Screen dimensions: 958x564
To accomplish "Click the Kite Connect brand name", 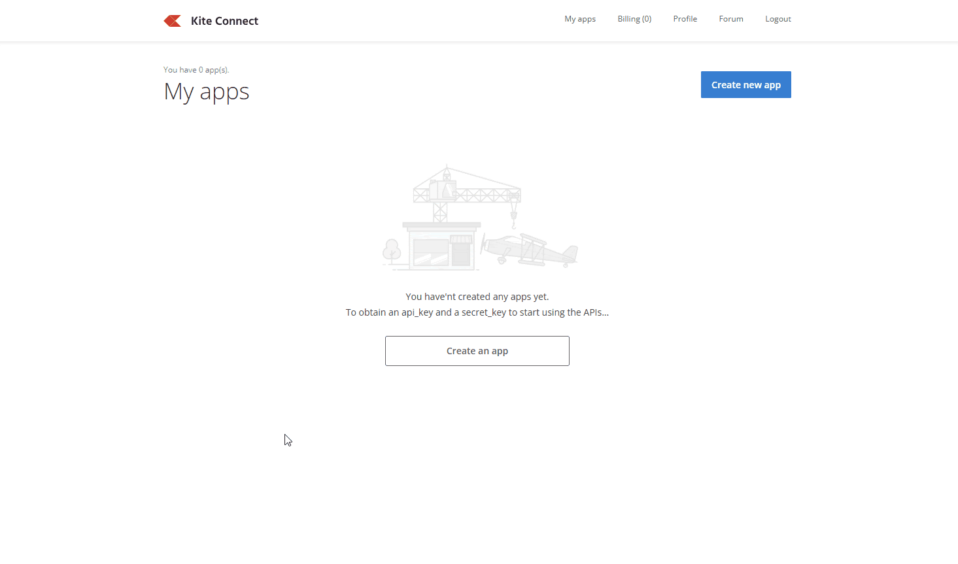I will tap(224, 21).
